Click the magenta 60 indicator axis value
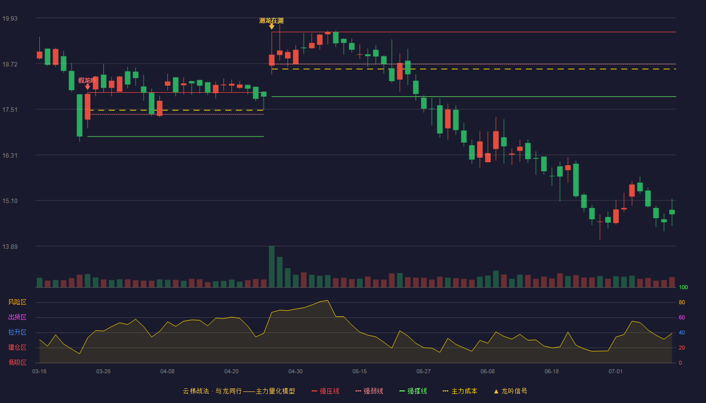Image resolution: width=706 pixels, height=403 pixels. click(x=682, y=317)
